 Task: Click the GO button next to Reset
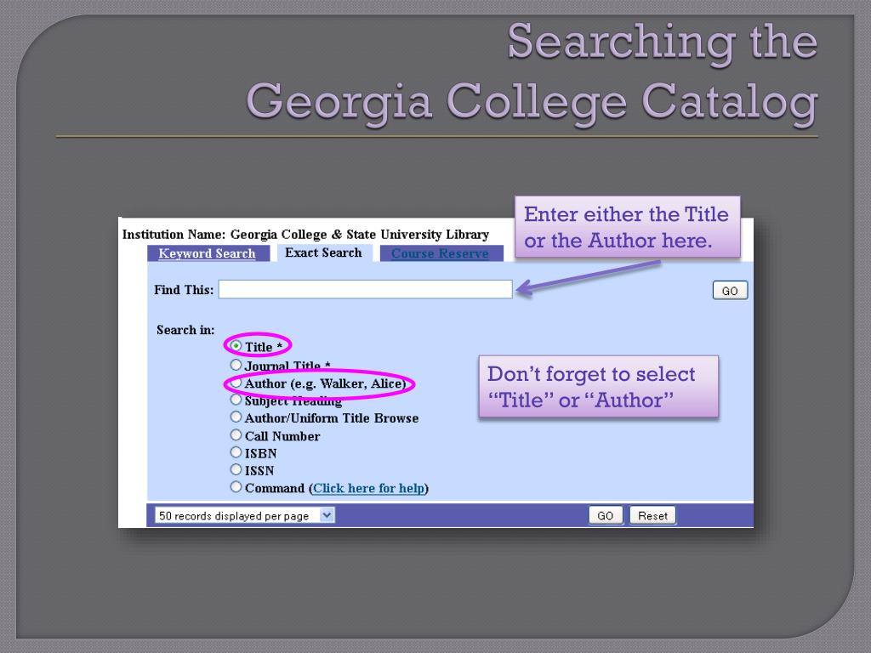coord(605,516)
